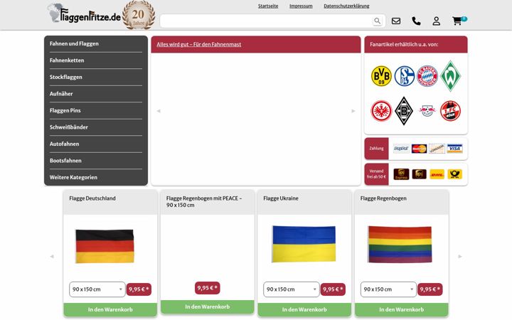Open size dropdown for Flagge Regenbogen

pos(388,289)
